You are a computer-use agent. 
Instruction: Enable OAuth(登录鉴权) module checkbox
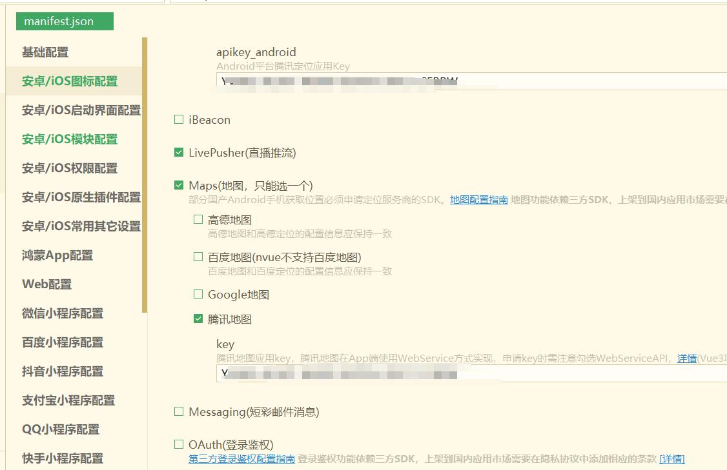coord(179,445)
